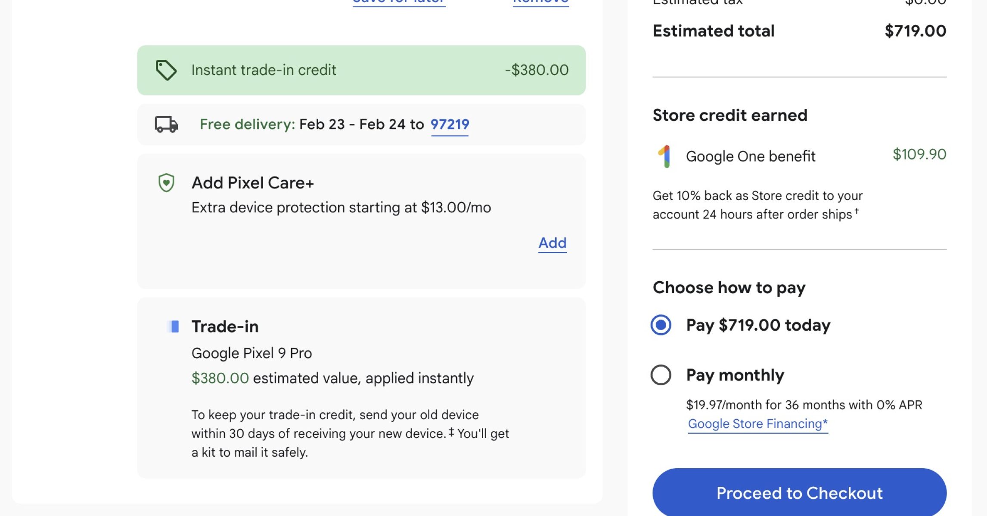Screen dimensions: 987x516
Task: Change delivery ZIP code 97219
Action: coord(450,124)
